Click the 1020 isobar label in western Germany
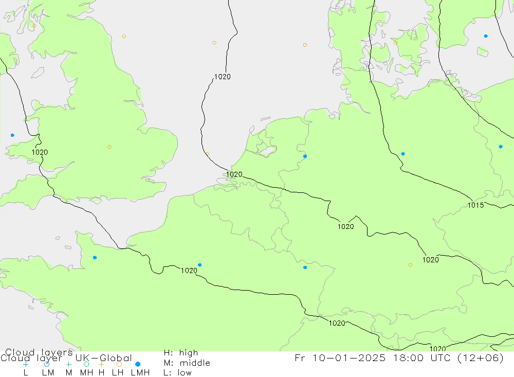The image size is (514, 377). [x=345, y=226]
